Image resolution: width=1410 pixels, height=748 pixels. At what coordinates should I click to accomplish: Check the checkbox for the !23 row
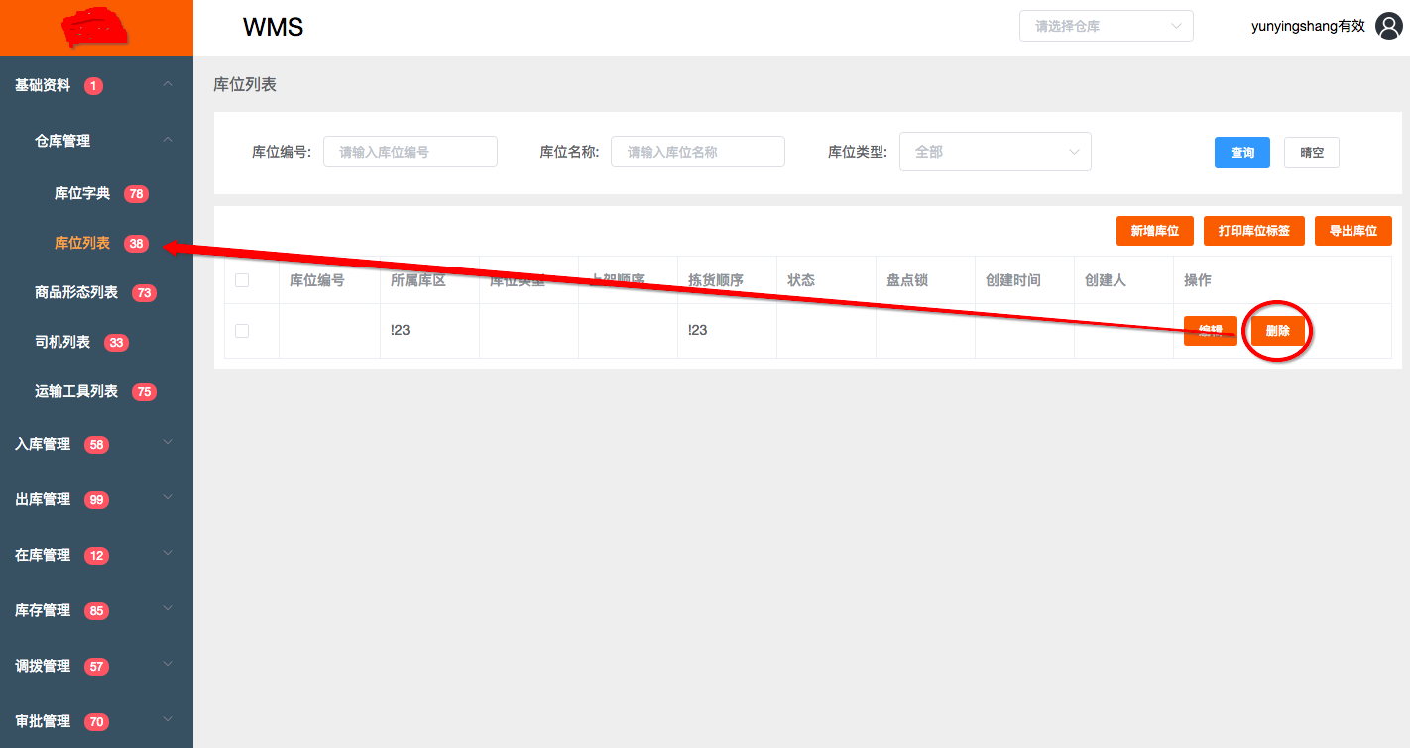coord(242,331)
